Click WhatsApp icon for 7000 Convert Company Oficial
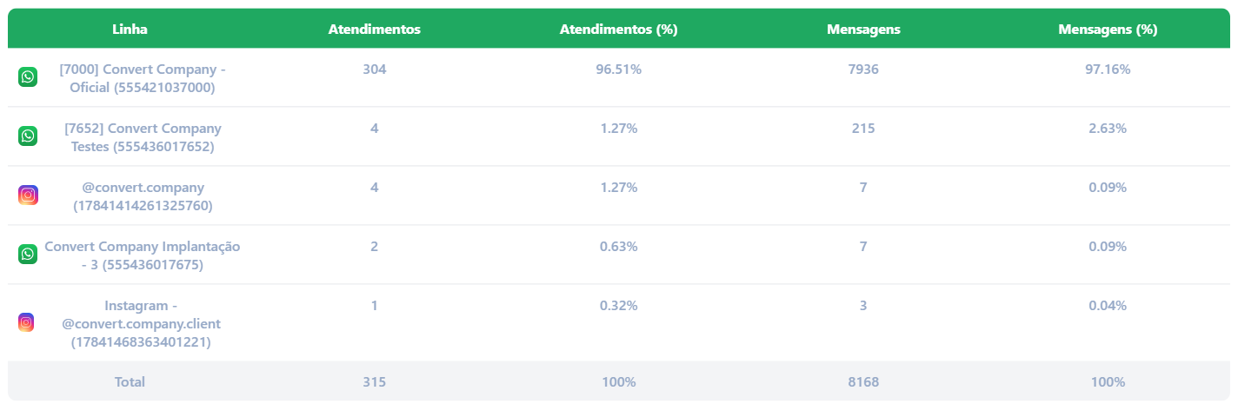1238x404 pixels. (x=28, y=77)
